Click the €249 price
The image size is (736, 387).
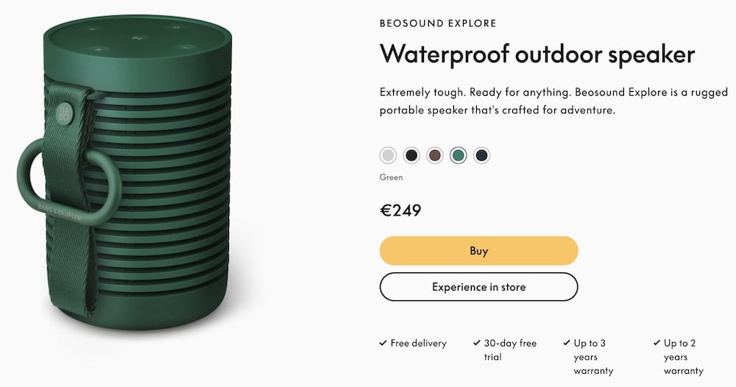[400, 210]
